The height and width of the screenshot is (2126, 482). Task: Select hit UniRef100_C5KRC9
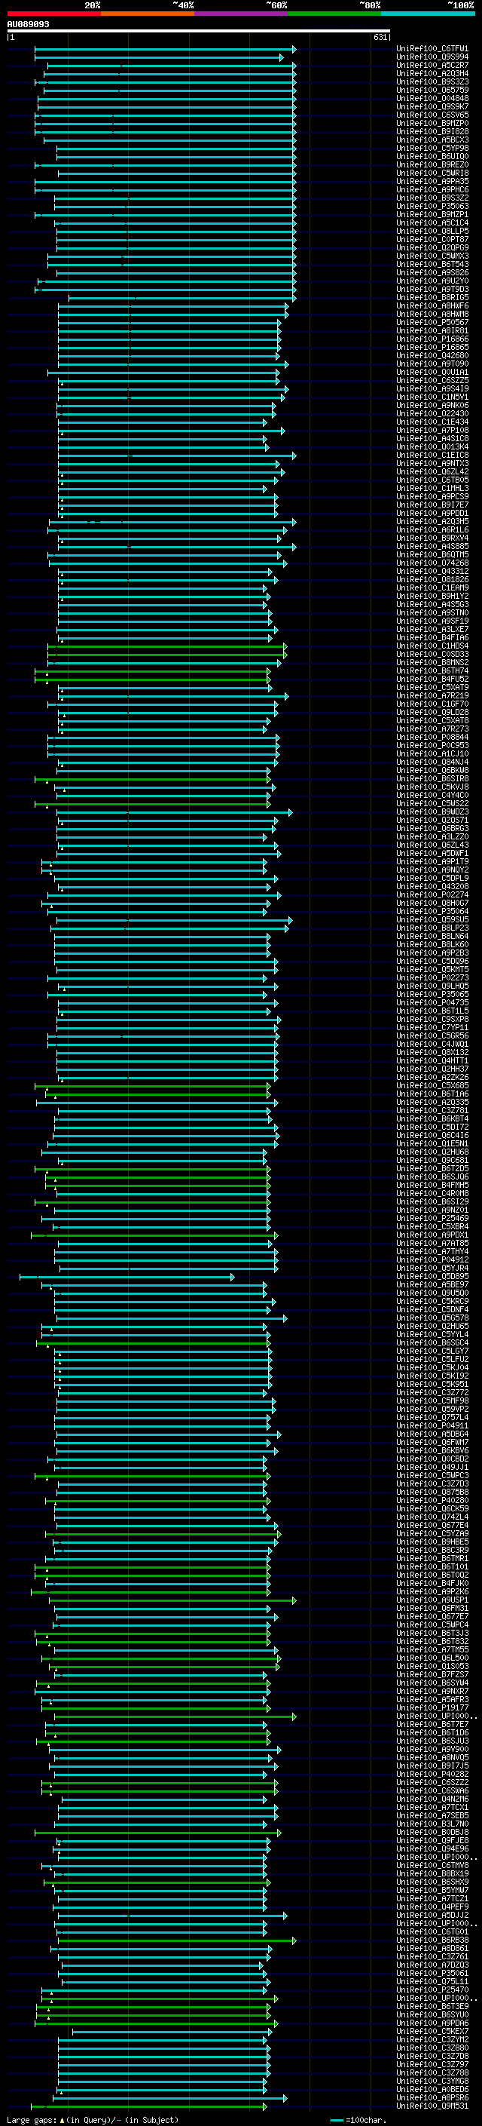pos(432,1301)
